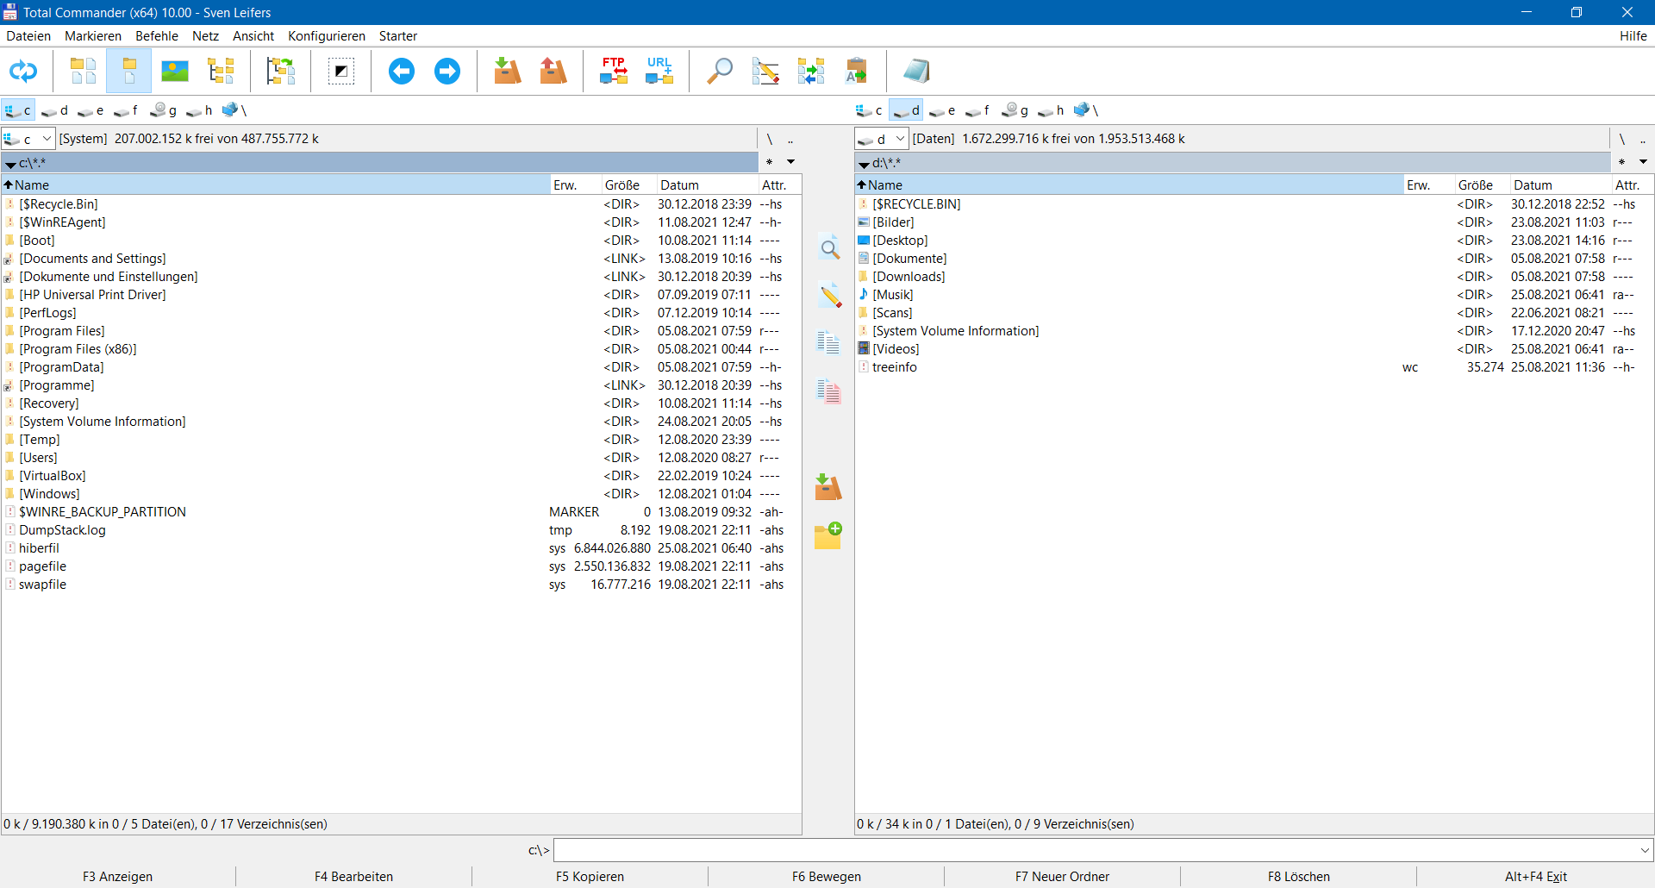Open the Starter menu
The width and height of the screenshot is (1655, 888).
point(398,36)
